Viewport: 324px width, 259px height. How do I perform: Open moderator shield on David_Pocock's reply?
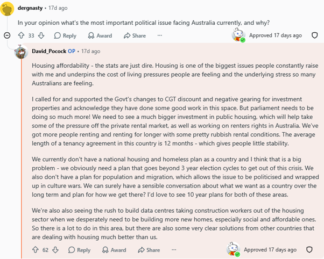tap(309, 250)
